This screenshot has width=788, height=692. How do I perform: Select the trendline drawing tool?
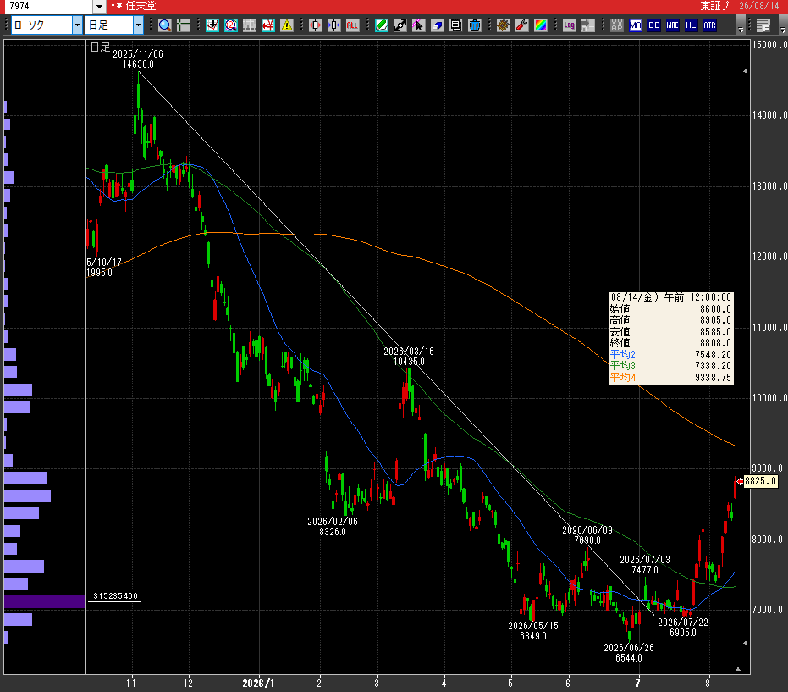pyautogui.click(x=400, y=25)
